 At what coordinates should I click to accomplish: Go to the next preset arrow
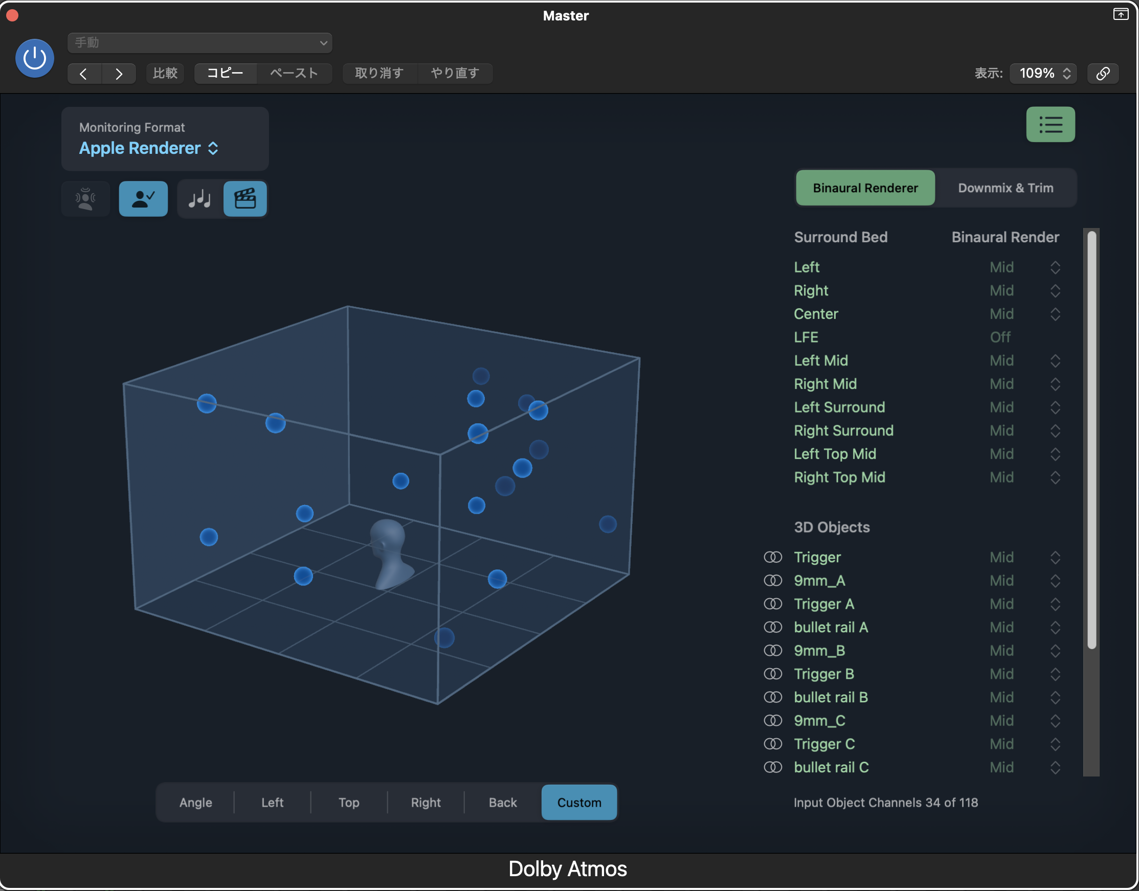[x=119, y=74]
